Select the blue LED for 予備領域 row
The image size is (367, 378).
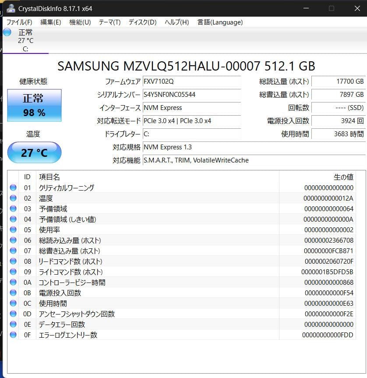click(x=13, y=208)
